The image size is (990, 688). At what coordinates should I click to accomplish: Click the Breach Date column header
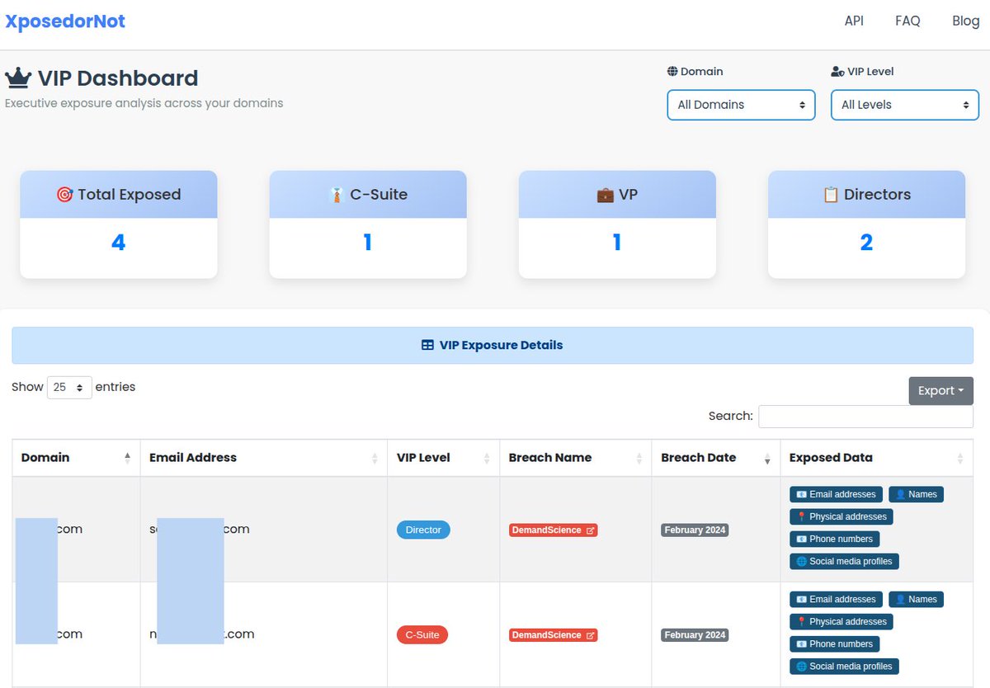pyautogui.click(x=716, y=458)
